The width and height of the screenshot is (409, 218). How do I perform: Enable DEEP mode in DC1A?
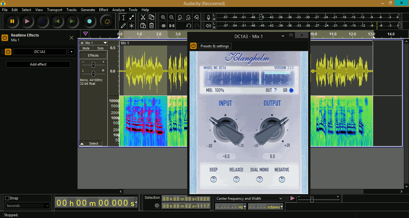213,179
